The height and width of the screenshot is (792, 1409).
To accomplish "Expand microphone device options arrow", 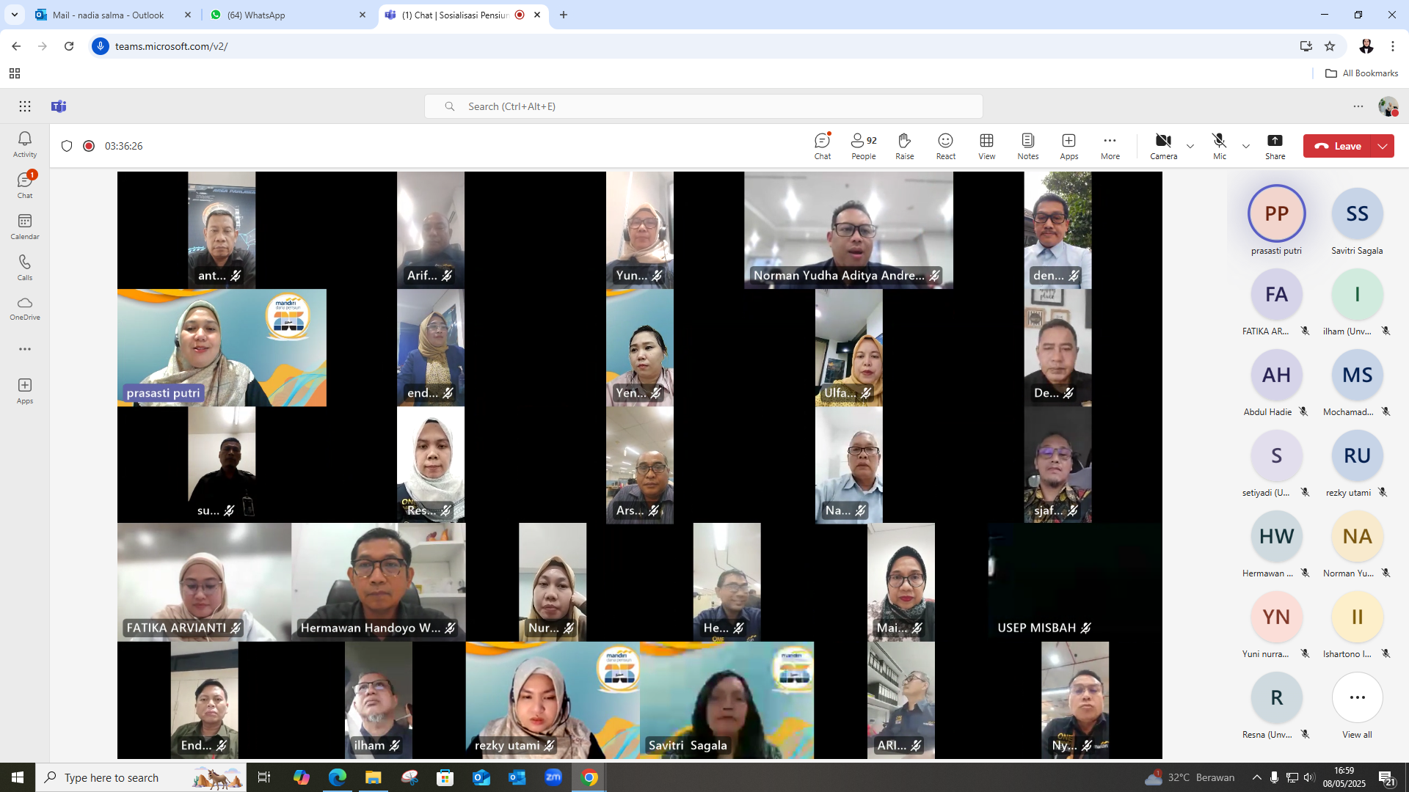I will (x=1246, y=146).
